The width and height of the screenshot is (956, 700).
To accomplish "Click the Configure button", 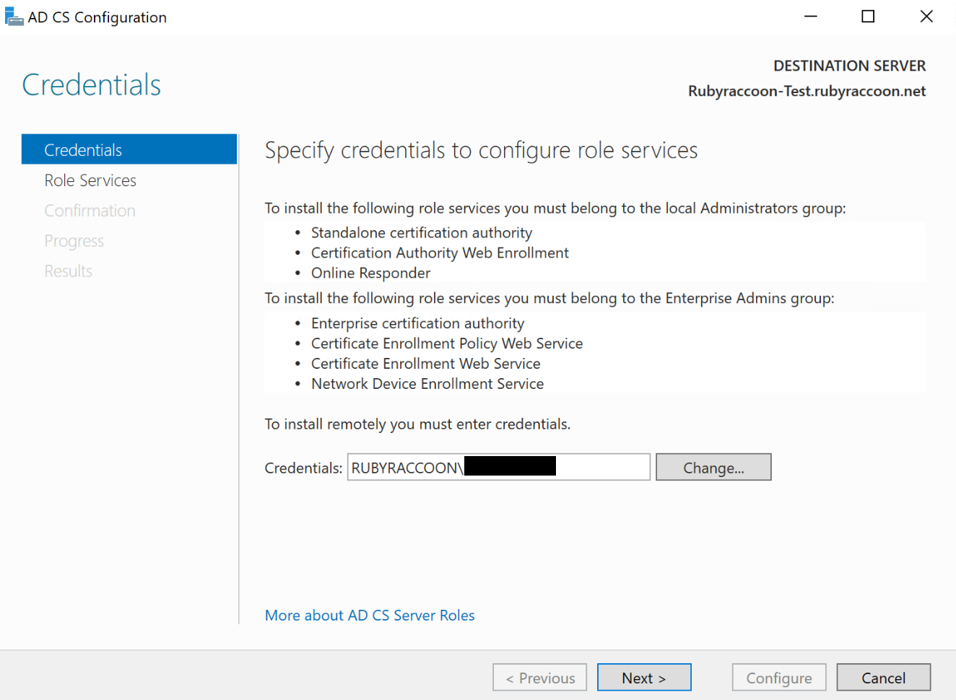I will click(778, 678).
